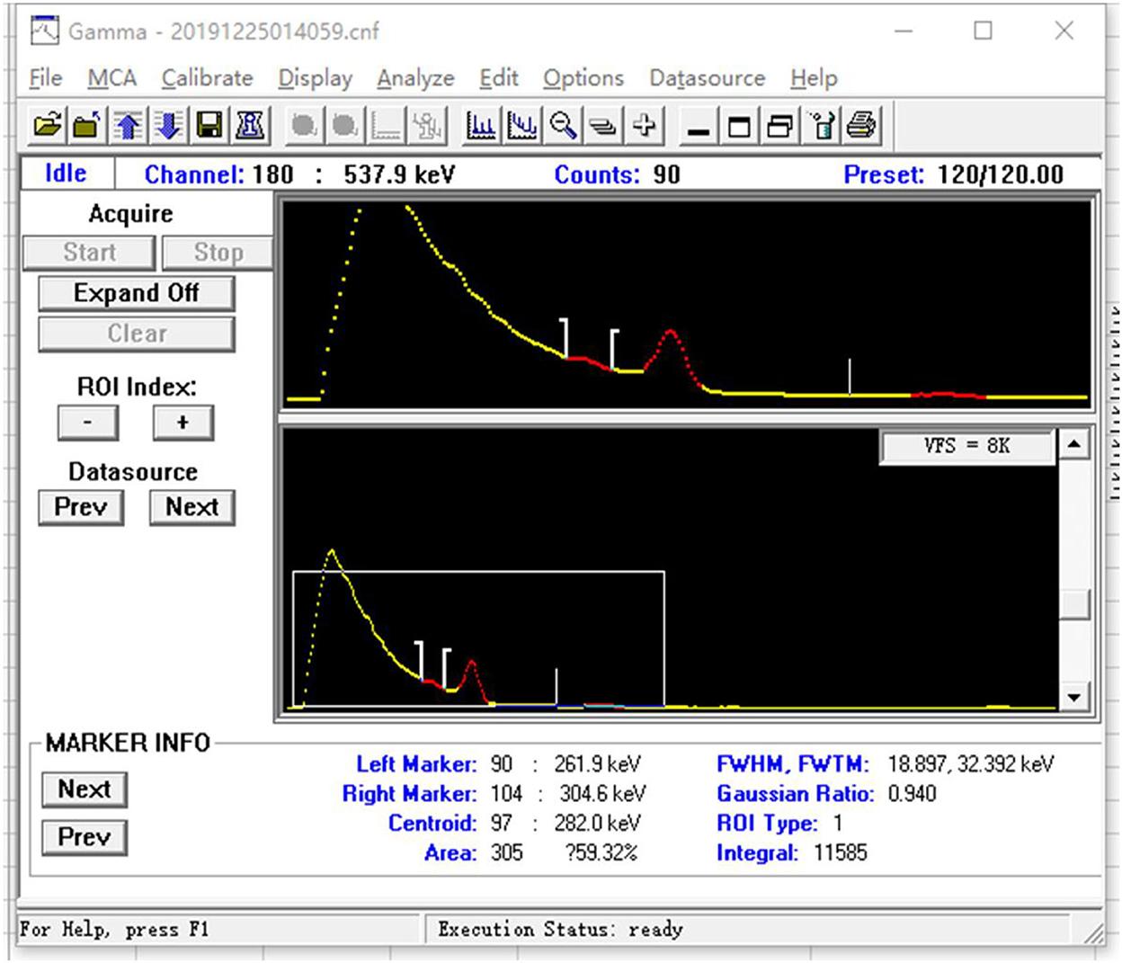
Task: Click the second greyed circle toolbar icon
Action: click(x=344, y=125)
